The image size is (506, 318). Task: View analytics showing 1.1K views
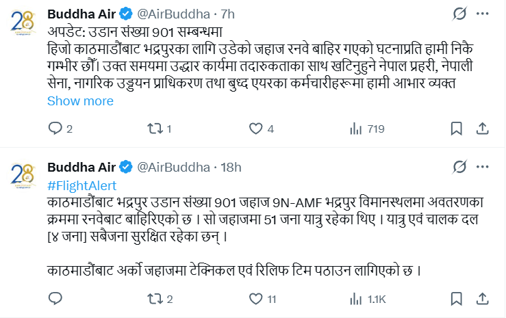(356, 299)
